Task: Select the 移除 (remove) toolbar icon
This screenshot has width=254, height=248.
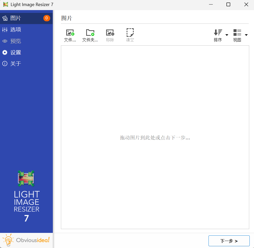Action: 110,35
